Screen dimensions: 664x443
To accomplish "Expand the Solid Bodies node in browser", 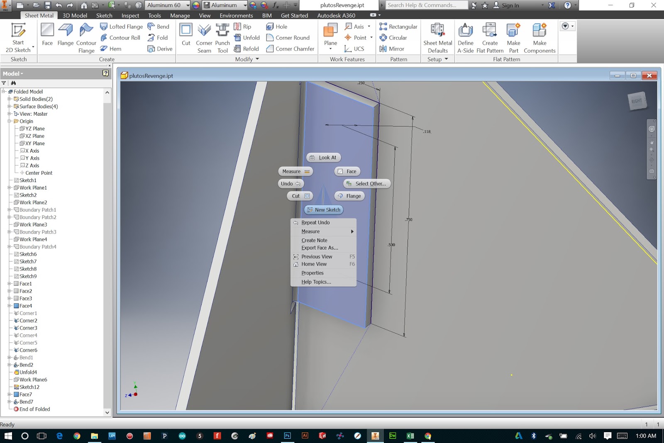I will click(x=10, y=99).
